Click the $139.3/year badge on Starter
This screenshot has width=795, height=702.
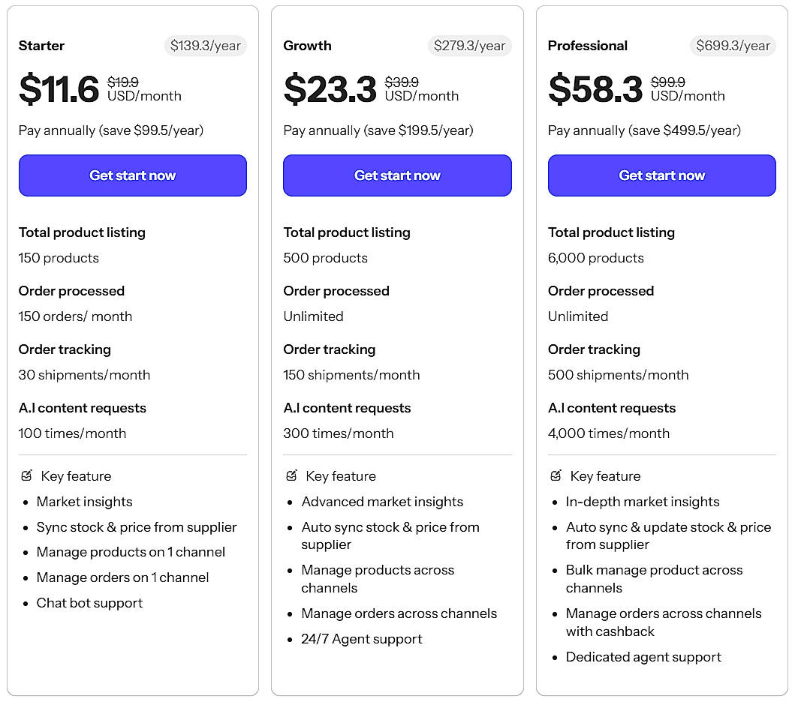pos(206,46)
